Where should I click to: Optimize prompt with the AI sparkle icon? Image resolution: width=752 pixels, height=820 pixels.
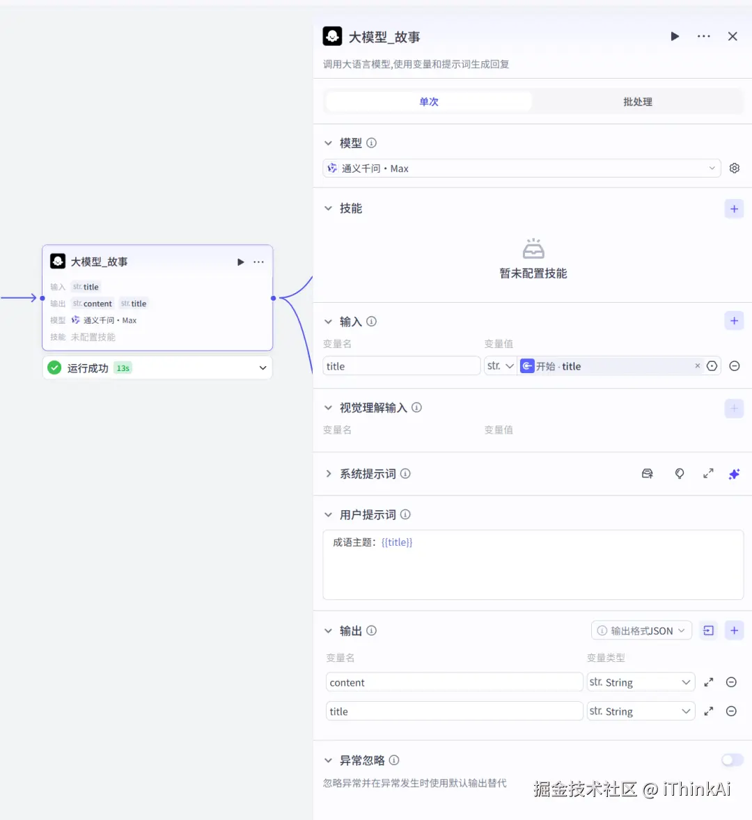pyautogui.click(x=734, y=473)
